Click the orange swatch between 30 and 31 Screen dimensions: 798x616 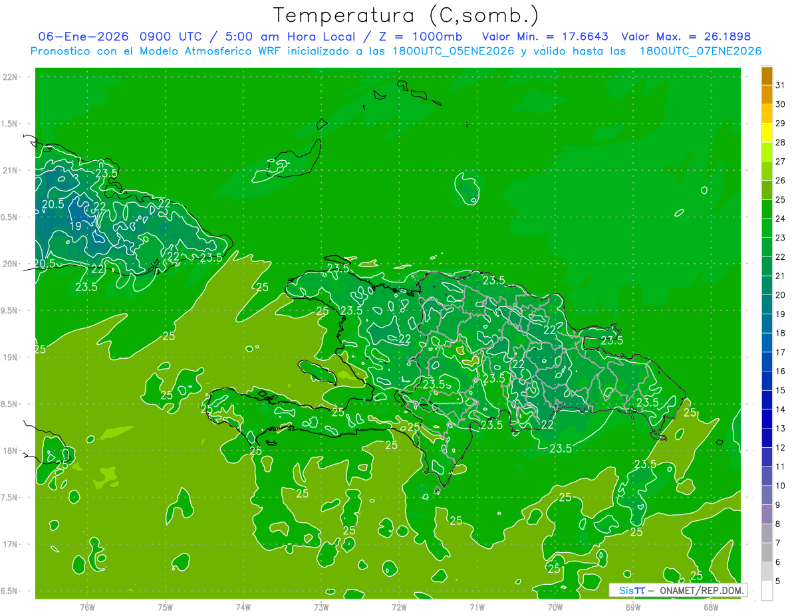pos(767,95)
